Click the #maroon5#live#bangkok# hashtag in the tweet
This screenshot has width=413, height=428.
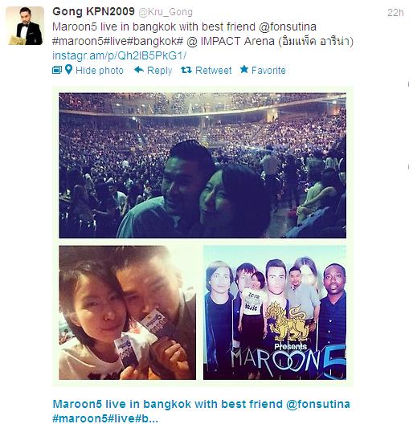[117, 41]
